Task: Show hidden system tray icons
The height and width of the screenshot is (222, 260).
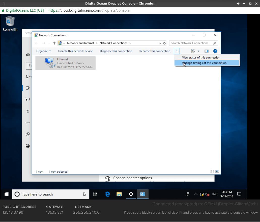Action: pos(196,194)
